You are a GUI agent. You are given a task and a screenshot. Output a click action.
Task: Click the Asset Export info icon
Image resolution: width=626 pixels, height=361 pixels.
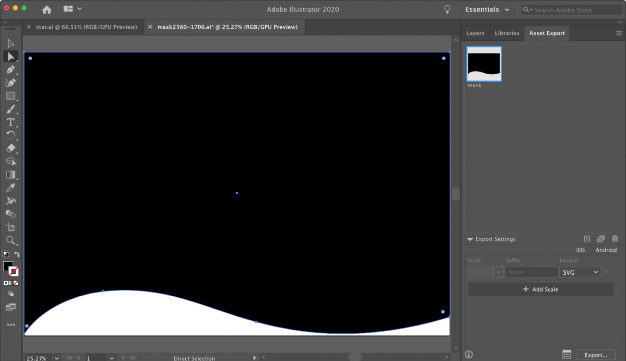tap(469, 355)
